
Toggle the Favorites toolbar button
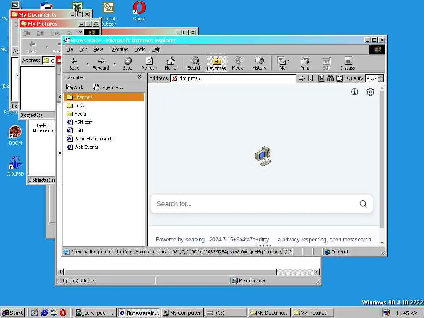[216, 63]
